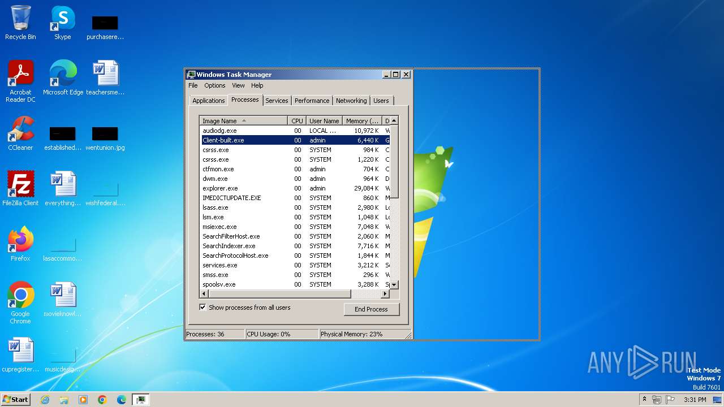Viewport: 724px width, 407px height.
Task: Select the SearchIndexer.exe process
Action: click(295, 246)
